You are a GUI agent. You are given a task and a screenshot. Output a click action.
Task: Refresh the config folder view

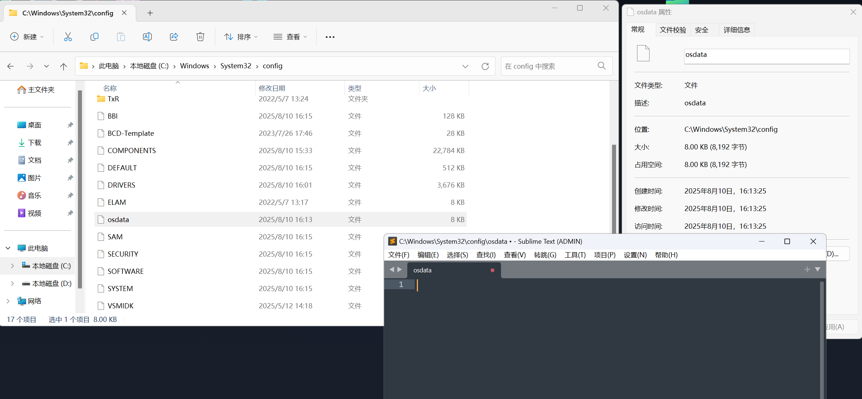click(485, 66)
